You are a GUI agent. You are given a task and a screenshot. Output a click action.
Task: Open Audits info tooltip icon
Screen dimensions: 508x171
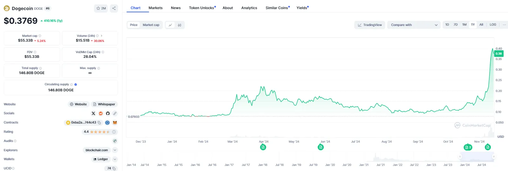15,141
